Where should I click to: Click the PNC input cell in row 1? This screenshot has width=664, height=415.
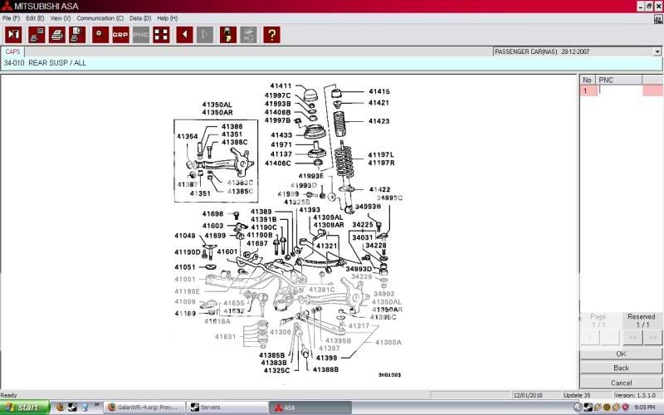click(619, 90)
